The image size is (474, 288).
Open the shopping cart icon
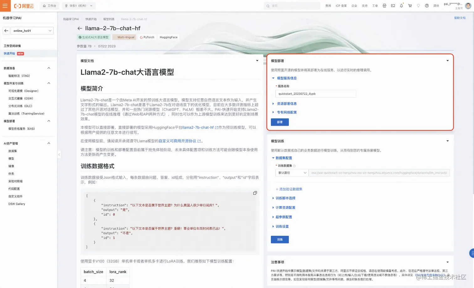point(410,6)
